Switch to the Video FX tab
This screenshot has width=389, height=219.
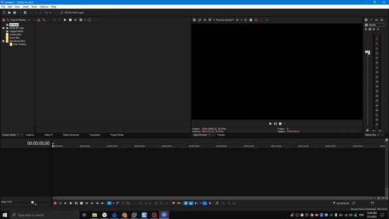coord(49,135)
